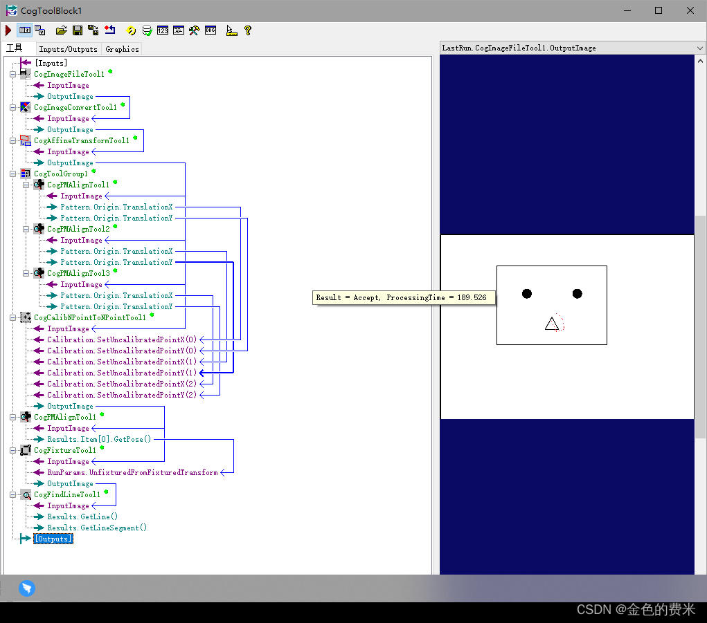The image size is (707, 623).
Task: Collapse the CogPMAlignTool3 tree node
Action: click(26, 273)
